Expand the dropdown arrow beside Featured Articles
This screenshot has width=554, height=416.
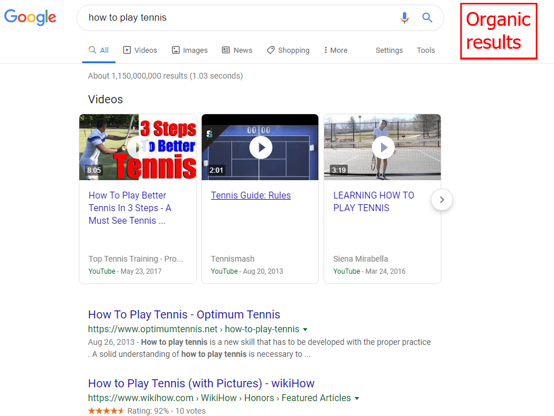coord(357,398)
